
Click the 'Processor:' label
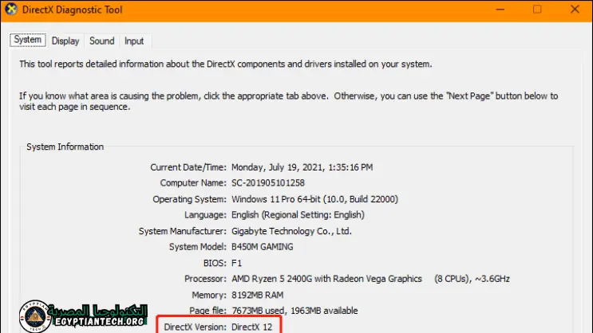click(x=205, y=279)
